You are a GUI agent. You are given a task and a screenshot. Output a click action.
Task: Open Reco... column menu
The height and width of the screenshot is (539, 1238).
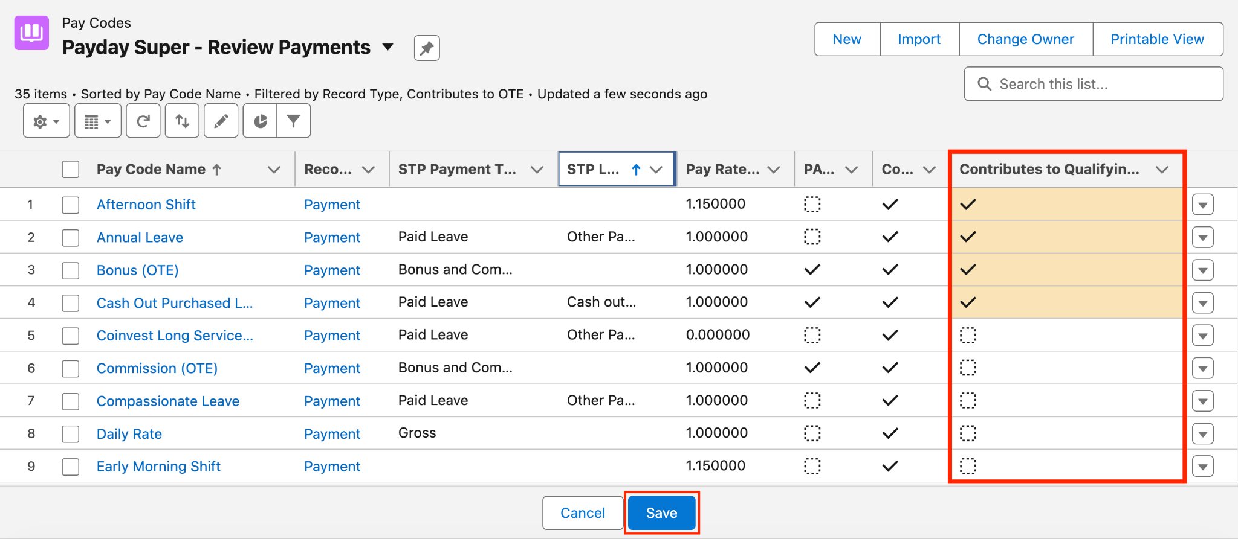pyautogui.click(x=368, y=170)
